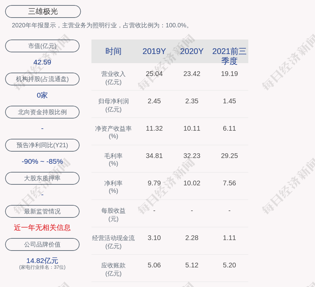
Task: Select the 净利率(%) row label
Action: [113, 187]
